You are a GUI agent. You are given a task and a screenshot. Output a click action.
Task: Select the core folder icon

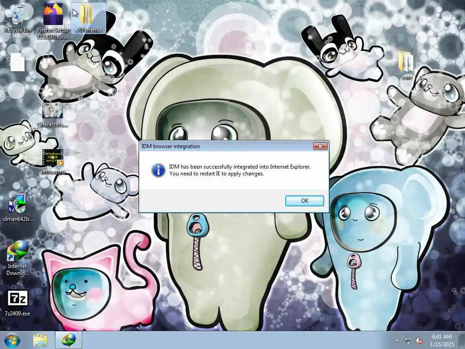(x=406, y=65)
